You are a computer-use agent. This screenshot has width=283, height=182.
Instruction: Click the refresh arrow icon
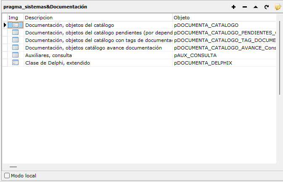(x=267, y=7)
